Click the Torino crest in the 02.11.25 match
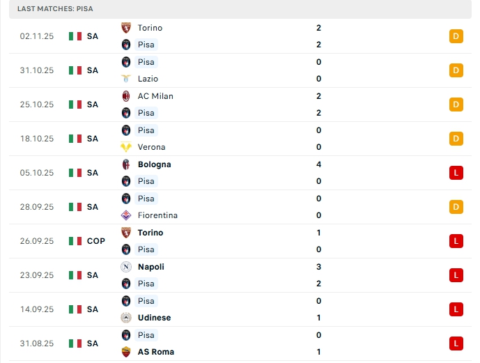Image resolution: width=480 pixels, height=363 pixels. 126,28
